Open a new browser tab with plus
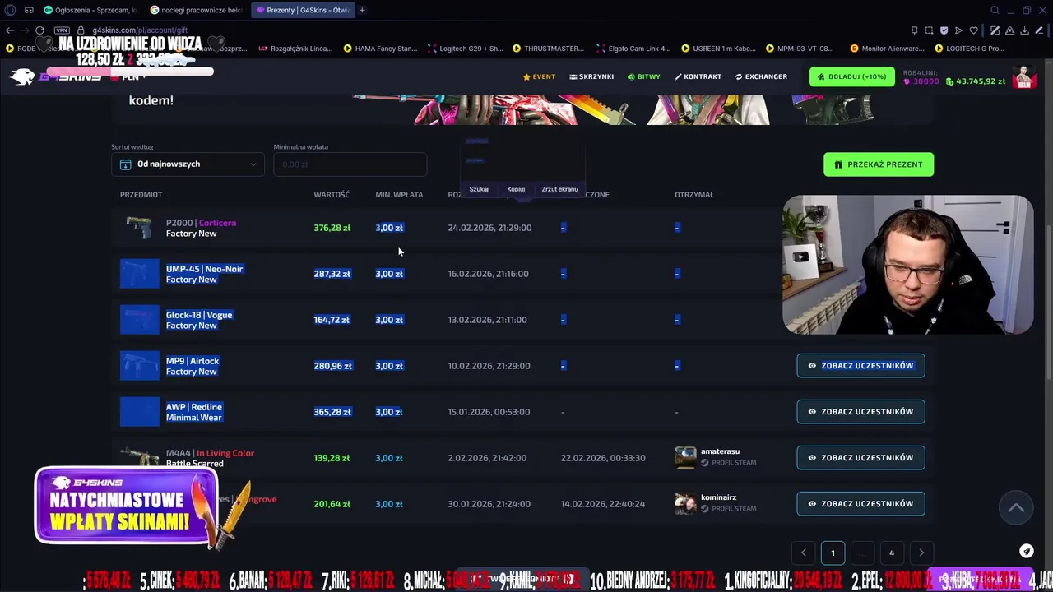 tap(362, 10)
